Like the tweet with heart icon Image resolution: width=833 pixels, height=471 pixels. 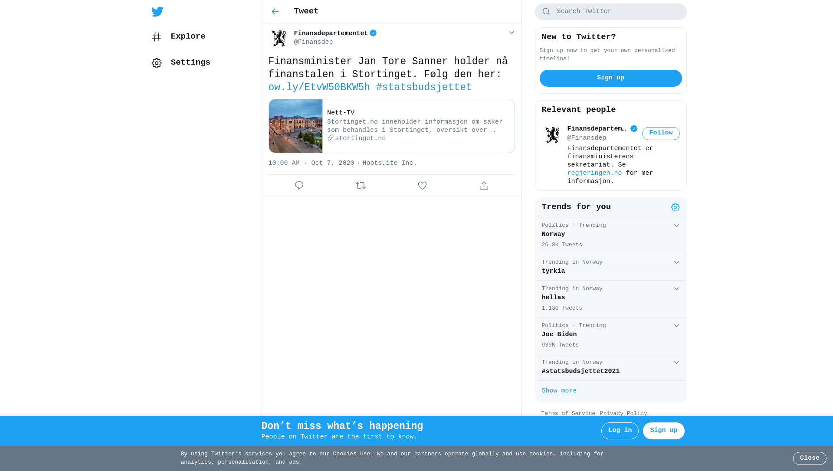tap(422, 186)
